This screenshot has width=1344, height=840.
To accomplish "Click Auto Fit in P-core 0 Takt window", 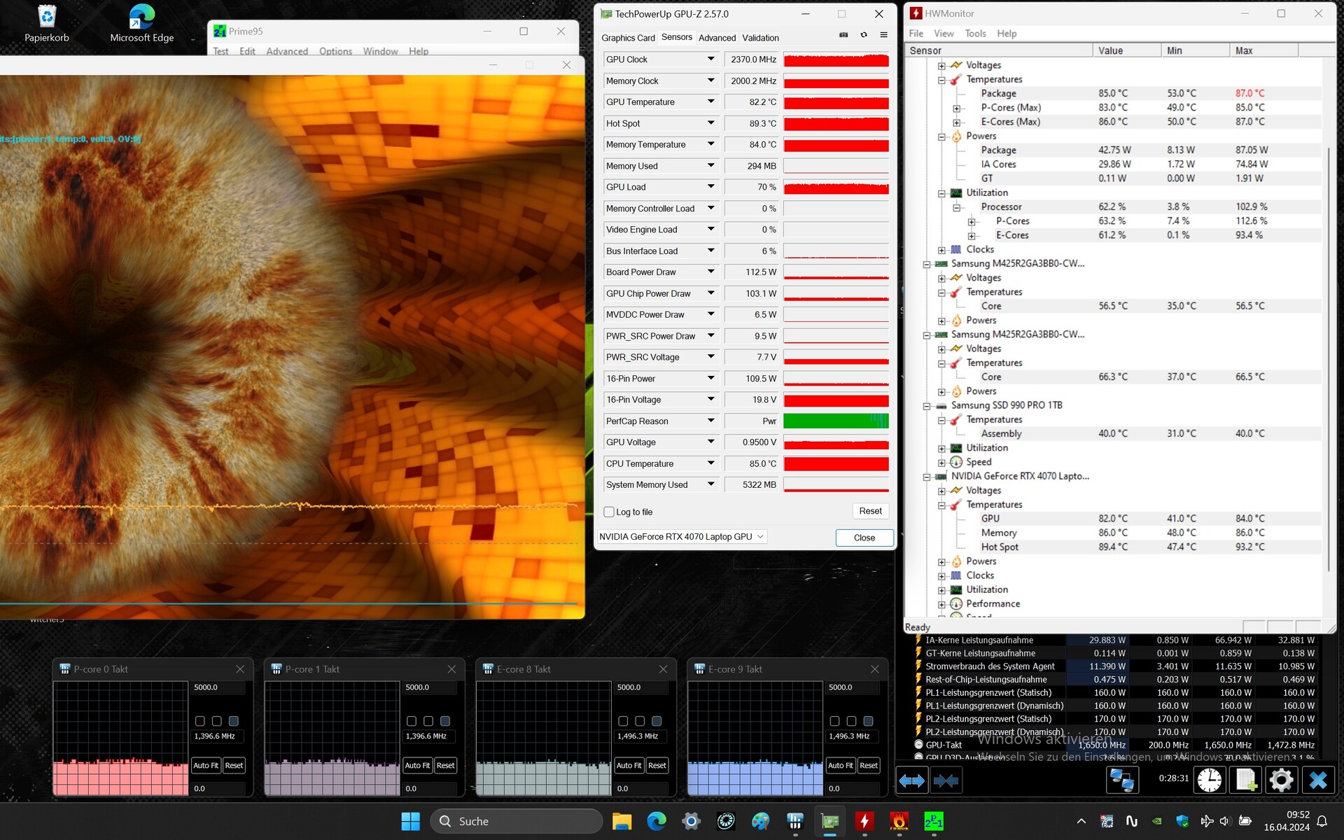I will (x=206, y=765).
